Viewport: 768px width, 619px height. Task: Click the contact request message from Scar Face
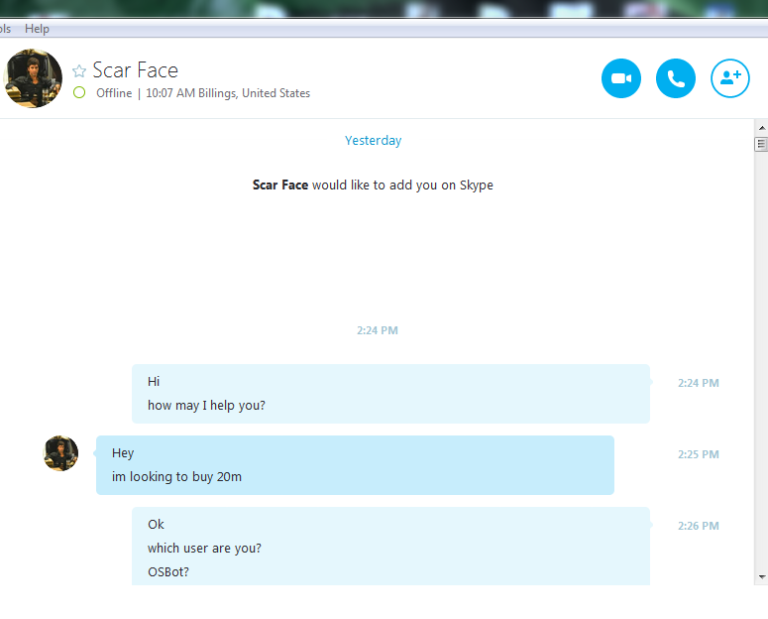point(373,185)
